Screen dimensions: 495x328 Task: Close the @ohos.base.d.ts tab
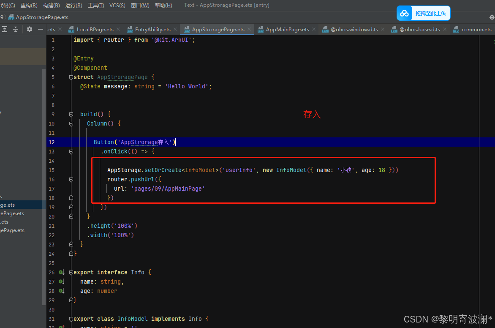(445, 29)
